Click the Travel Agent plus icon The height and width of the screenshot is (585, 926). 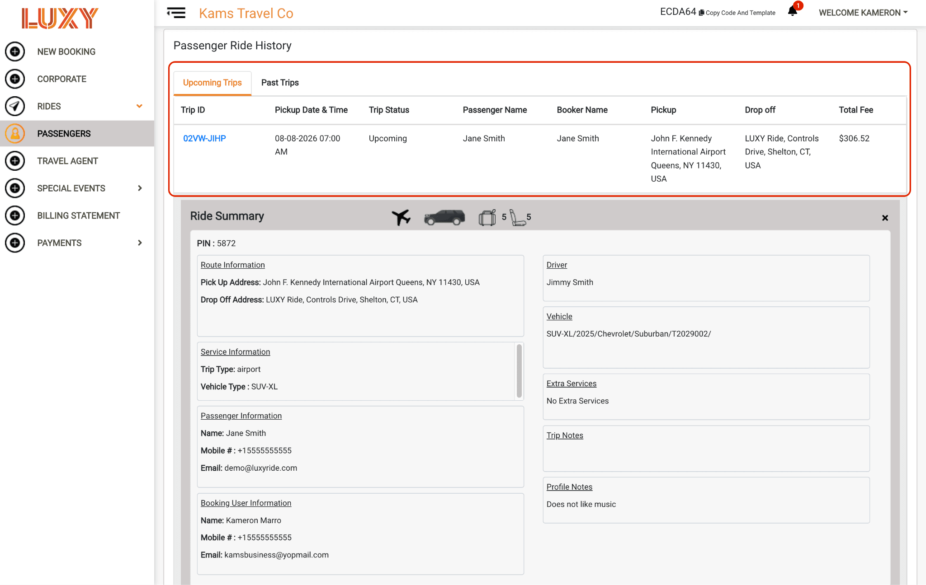[x=15, y=161]
